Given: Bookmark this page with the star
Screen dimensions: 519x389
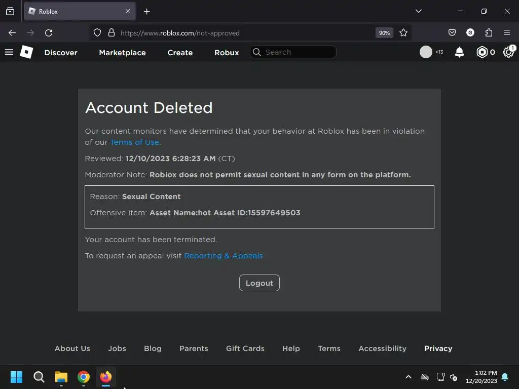Looking at the screenshot, I should (x=403, y=33).
